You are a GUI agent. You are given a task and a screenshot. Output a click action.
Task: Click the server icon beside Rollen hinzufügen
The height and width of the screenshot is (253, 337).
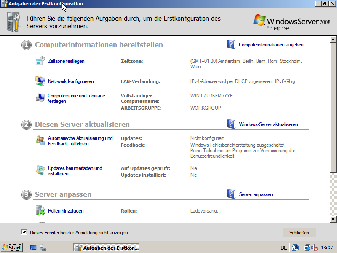[x=40, y=210]
